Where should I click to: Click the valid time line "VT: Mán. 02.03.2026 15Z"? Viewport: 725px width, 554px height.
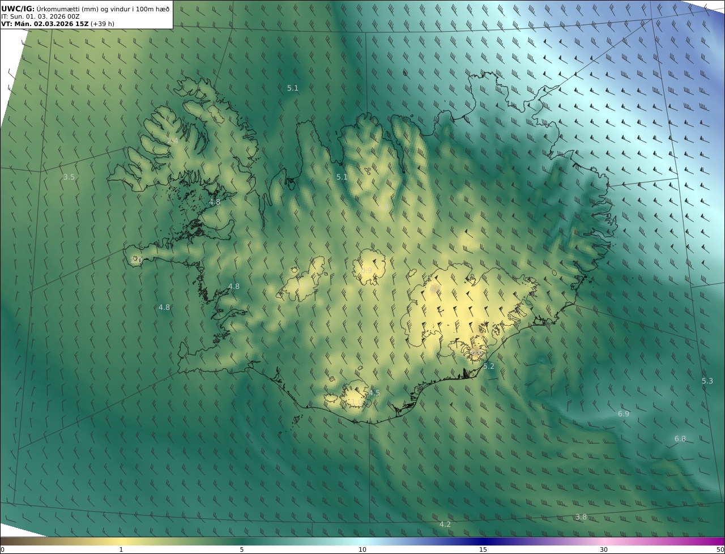click(x=45, y=24)
